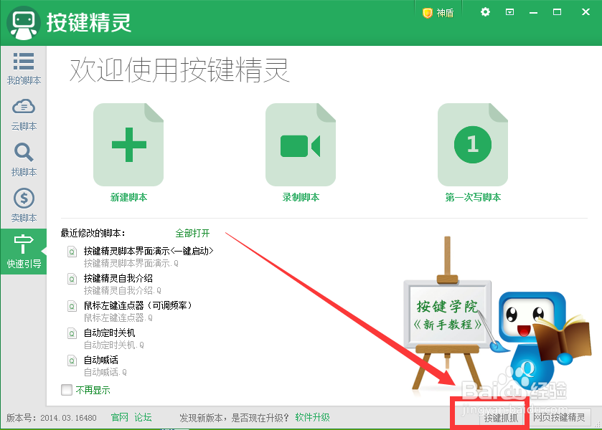This screenshot has width=602, height=430.
Task: Open all scripts via 全部打开
Action: (x=191, y=233)
